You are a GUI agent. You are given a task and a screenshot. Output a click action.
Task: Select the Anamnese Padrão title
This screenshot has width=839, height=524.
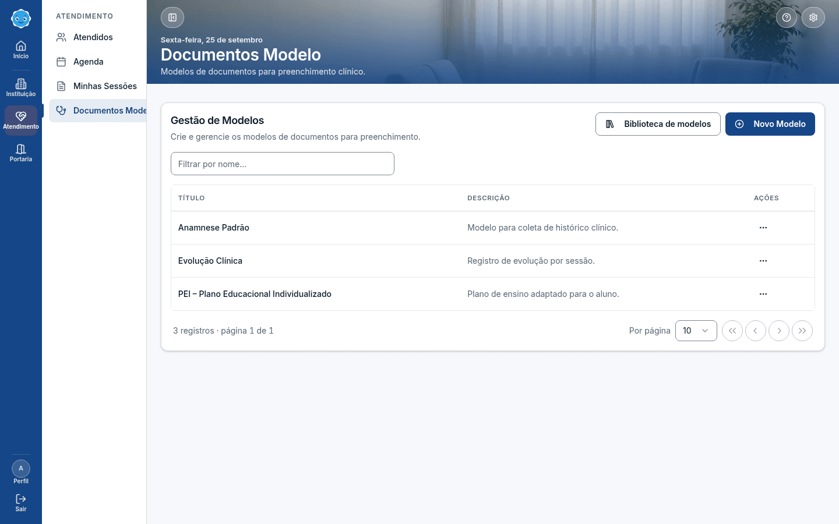coord(214,228)
